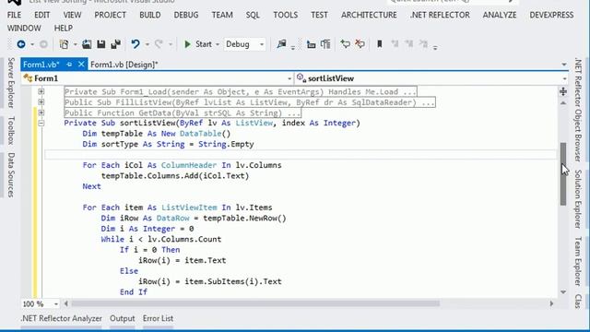The image size is (590, 332).
Task: Open the ARCHITECTURE menu
Action: (x=369, y=15)
